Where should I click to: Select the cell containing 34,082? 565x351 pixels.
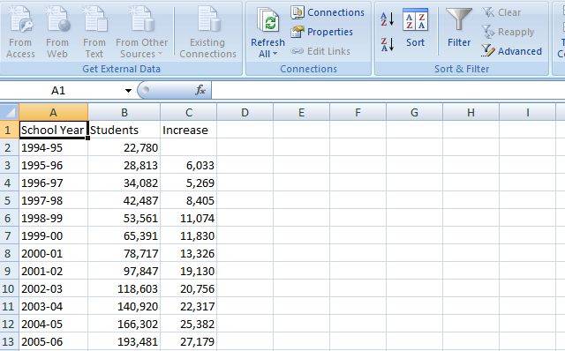[x=124, y=183]
